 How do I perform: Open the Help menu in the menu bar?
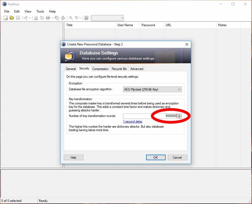(x=52, y=11)
